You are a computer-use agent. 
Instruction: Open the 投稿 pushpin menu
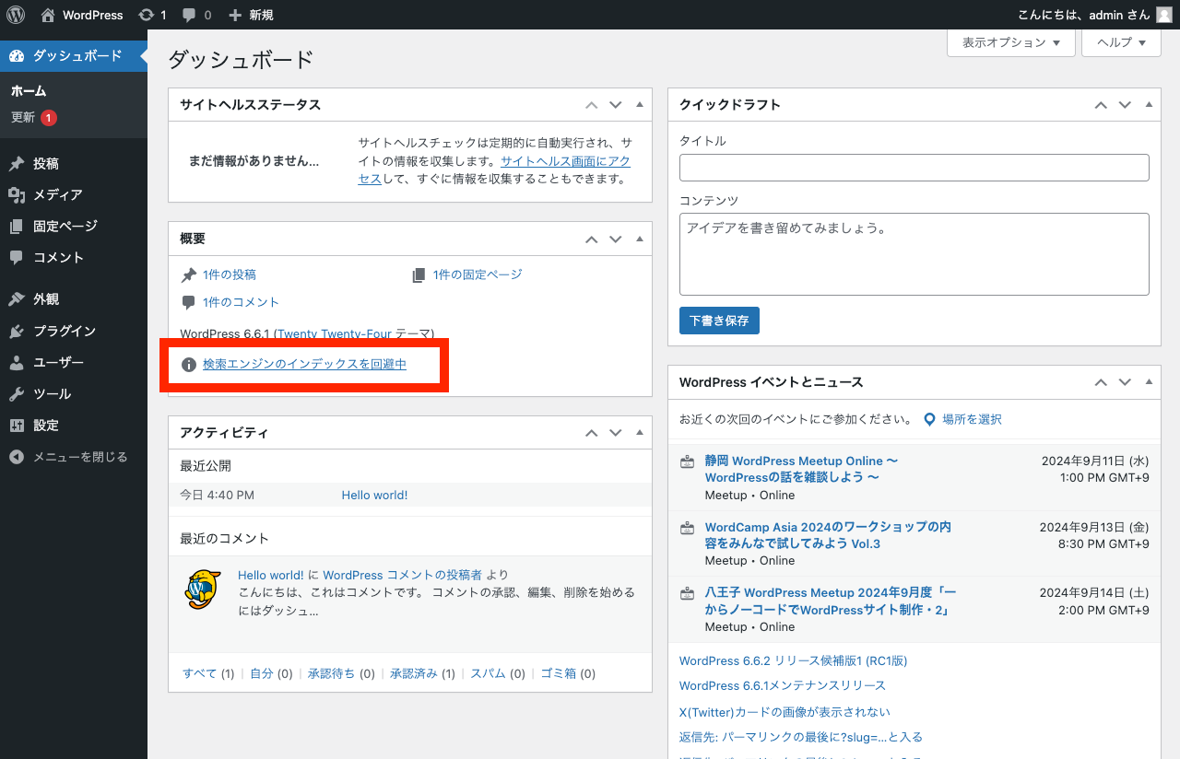click(17, 164)
